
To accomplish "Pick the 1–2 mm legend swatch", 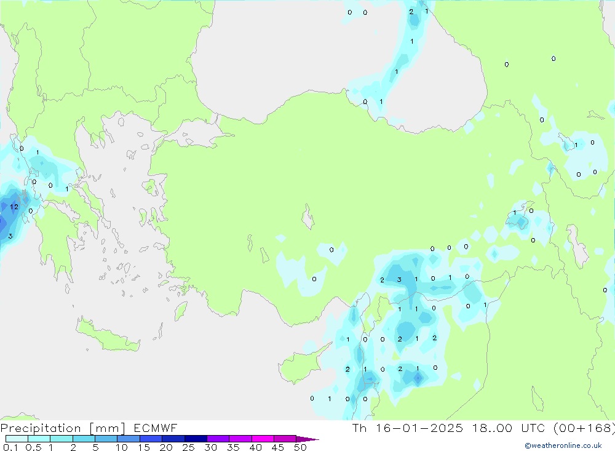I will click(61, 439).
